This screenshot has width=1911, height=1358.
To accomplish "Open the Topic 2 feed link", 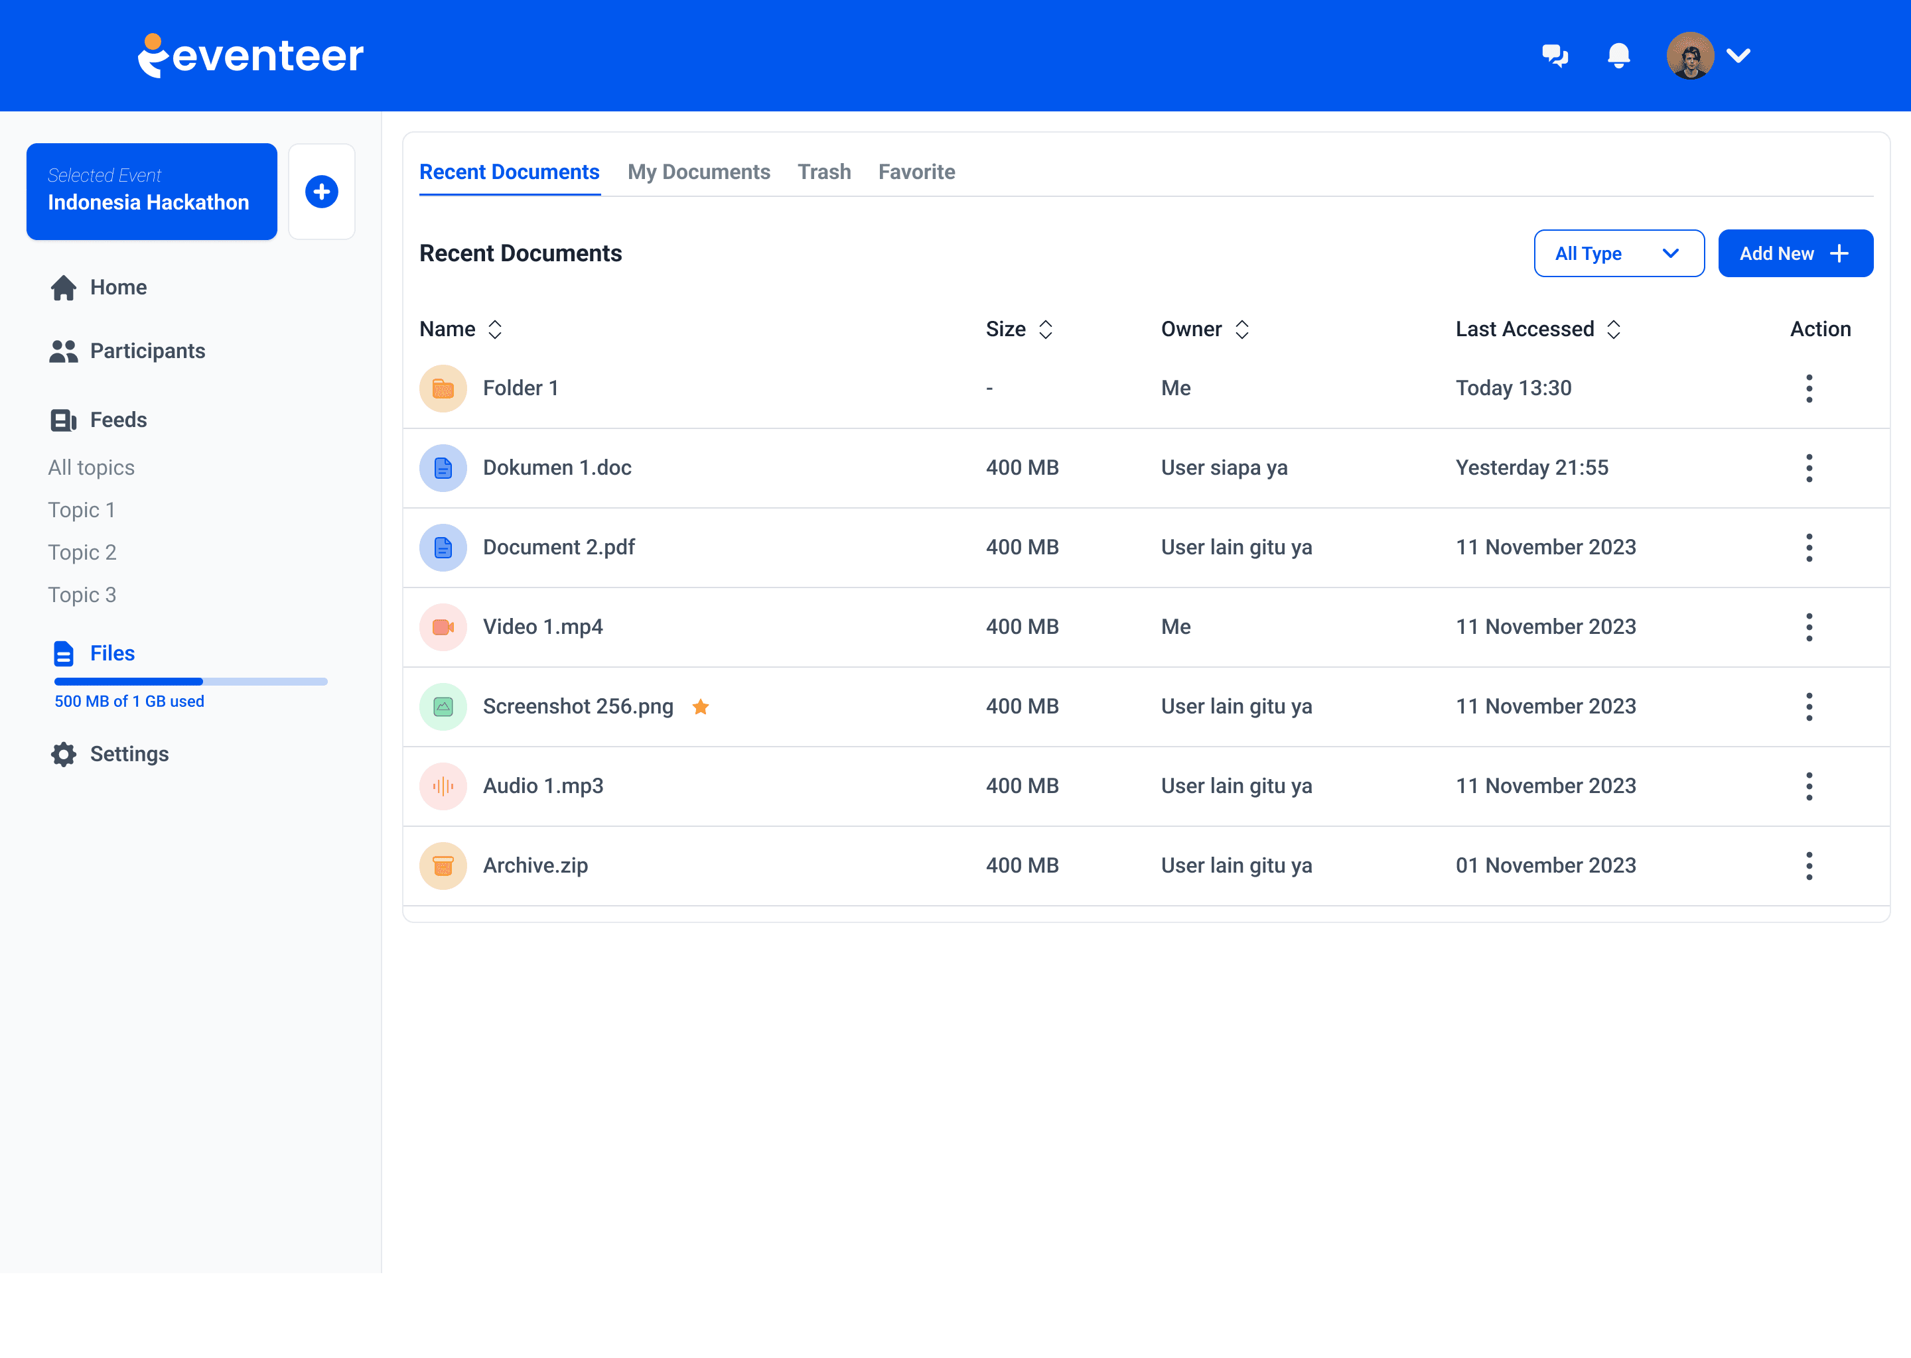I will pyautogui.click(x=82, y=553).
